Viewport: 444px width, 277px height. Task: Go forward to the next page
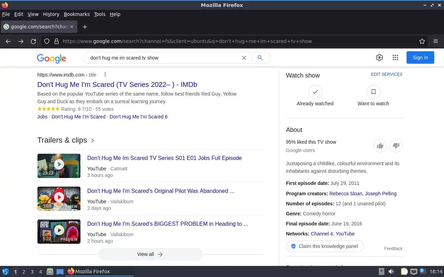click(x=21, y=41)
